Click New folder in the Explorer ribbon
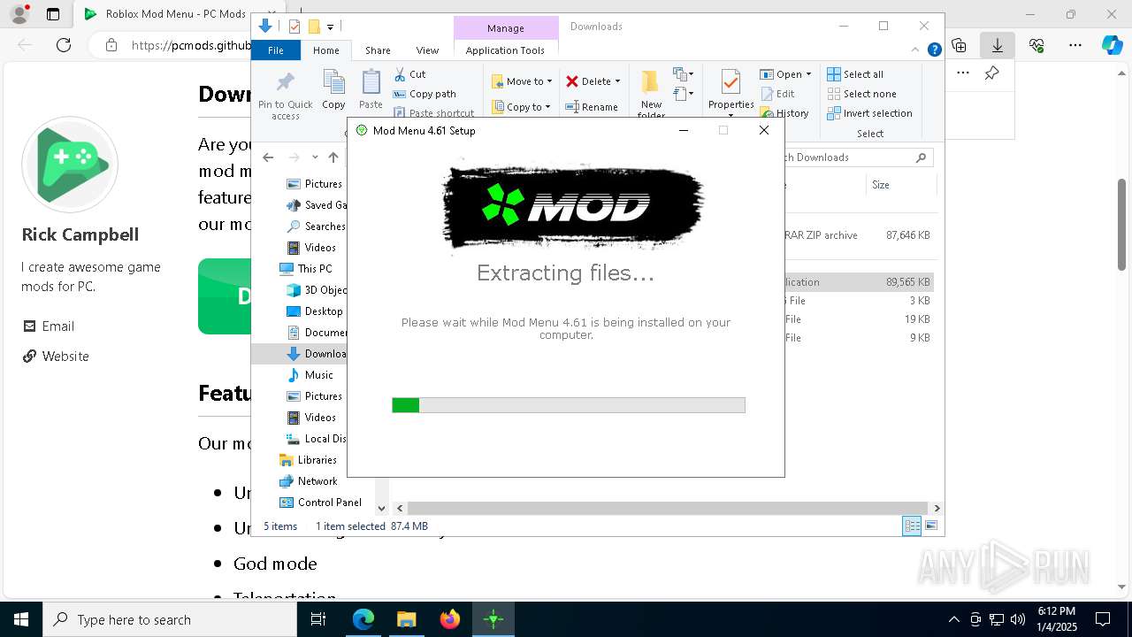1132x637 pixels. 651,94
